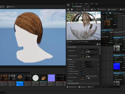
Task: Click the Details panel vertical scrollbar
Action: [x=100, y=50]
